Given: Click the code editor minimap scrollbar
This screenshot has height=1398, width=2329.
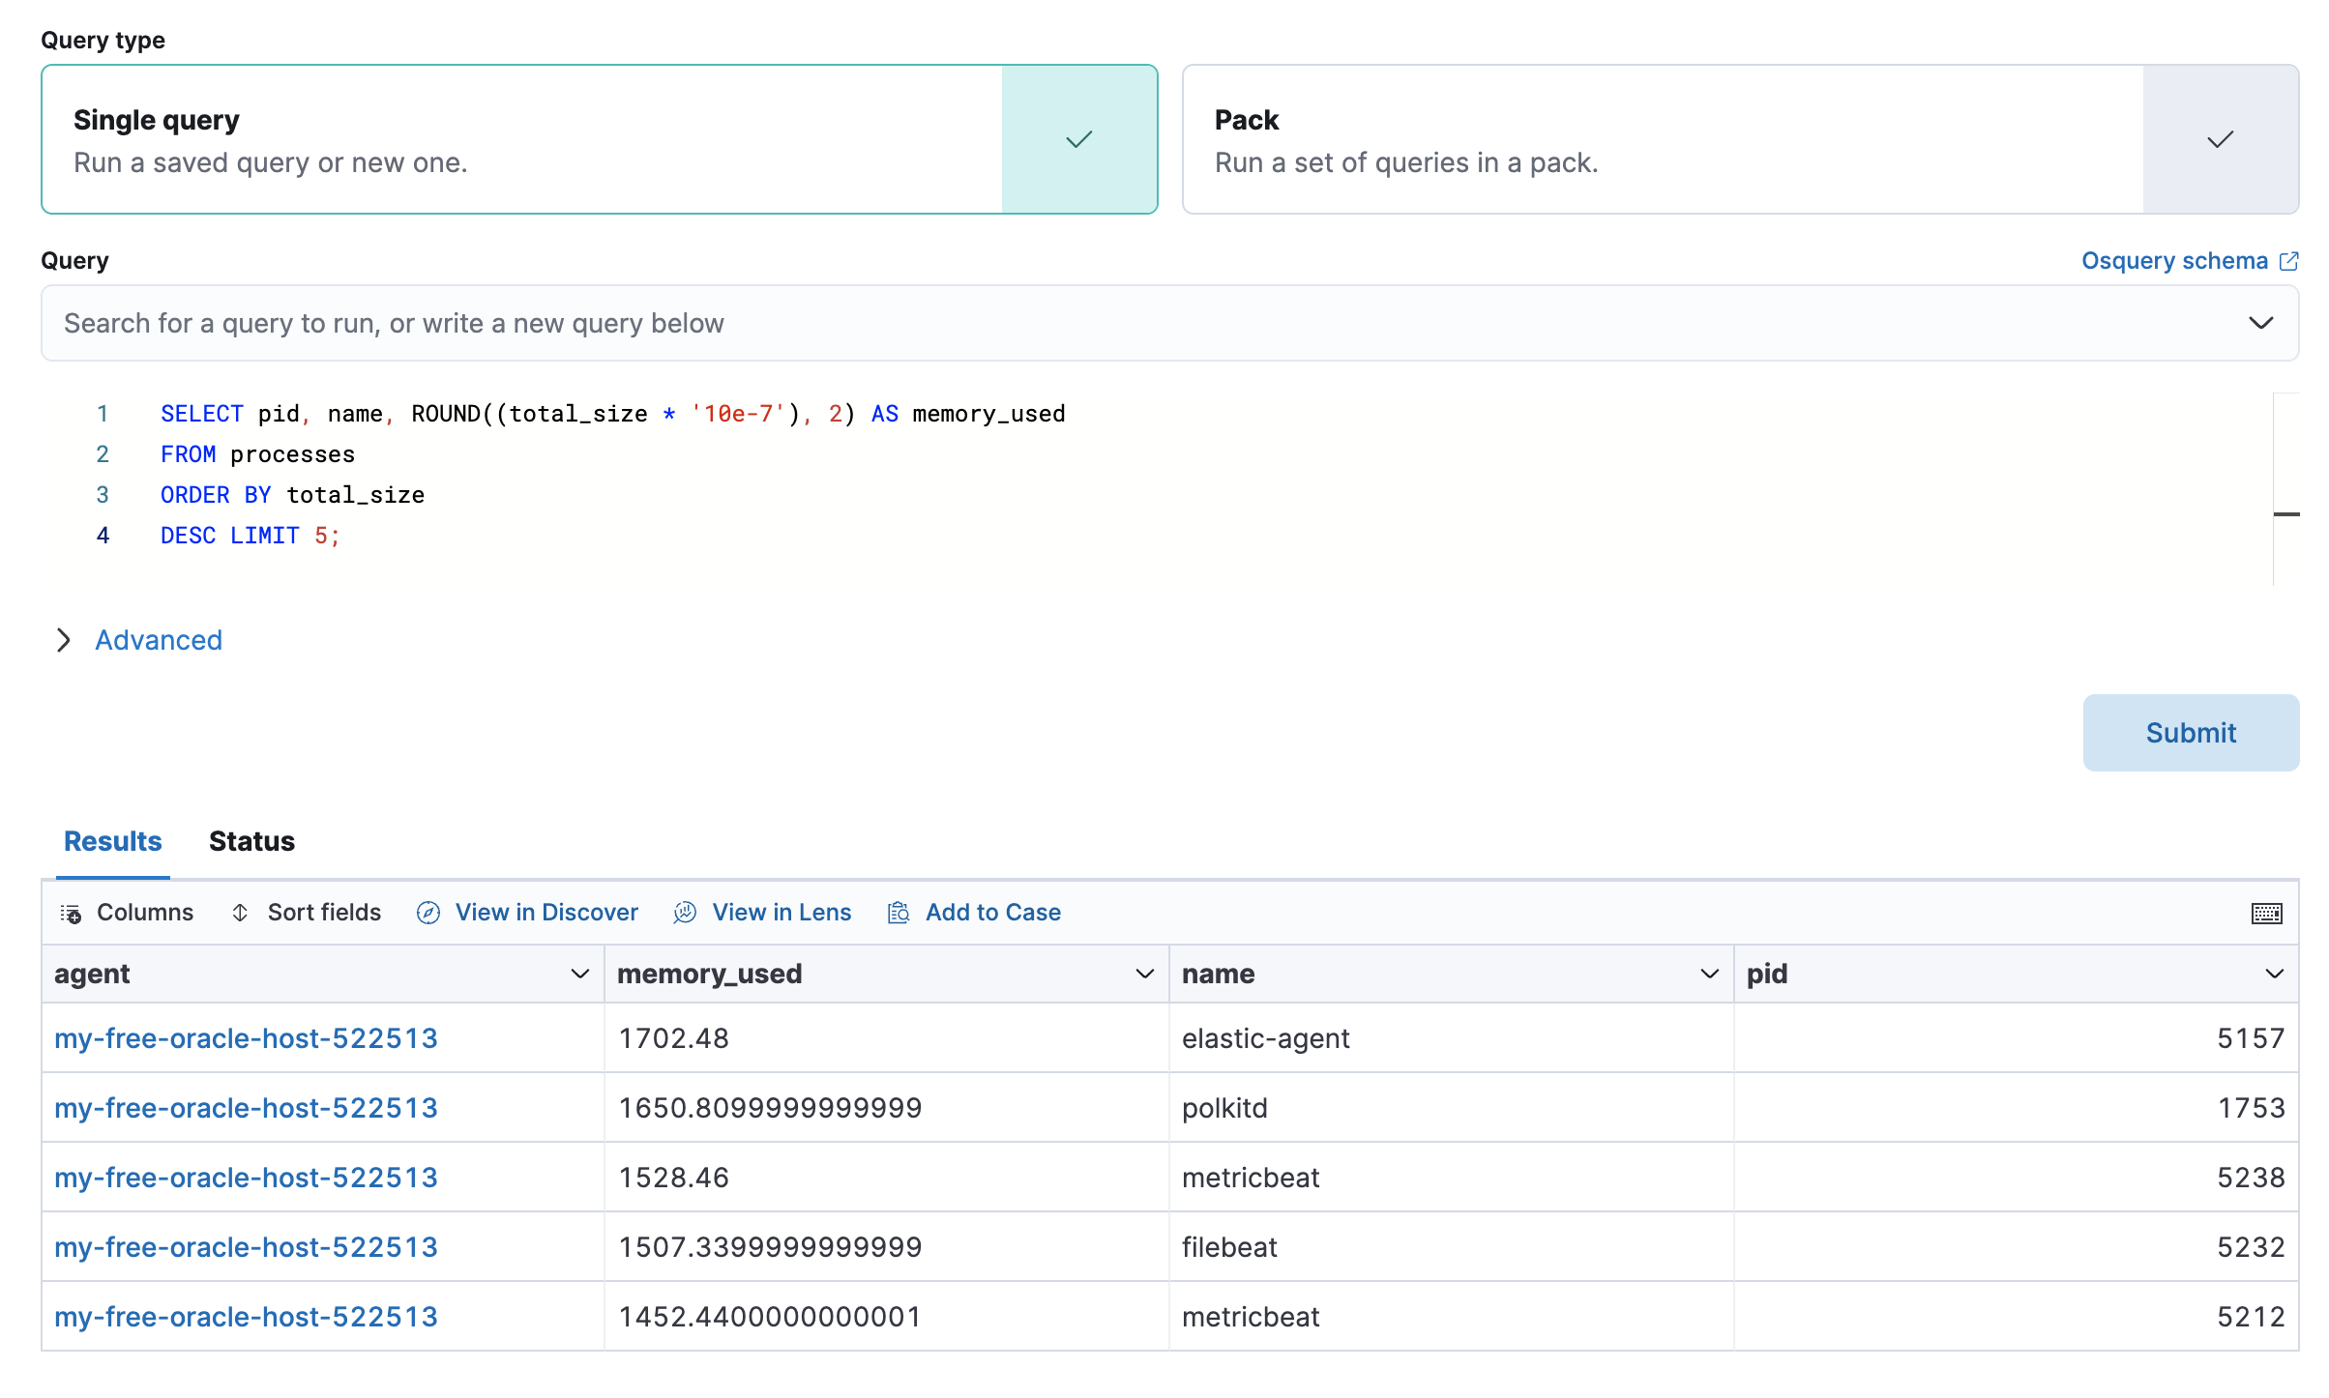Looking at the screenshot, I should click(2285, 488).
